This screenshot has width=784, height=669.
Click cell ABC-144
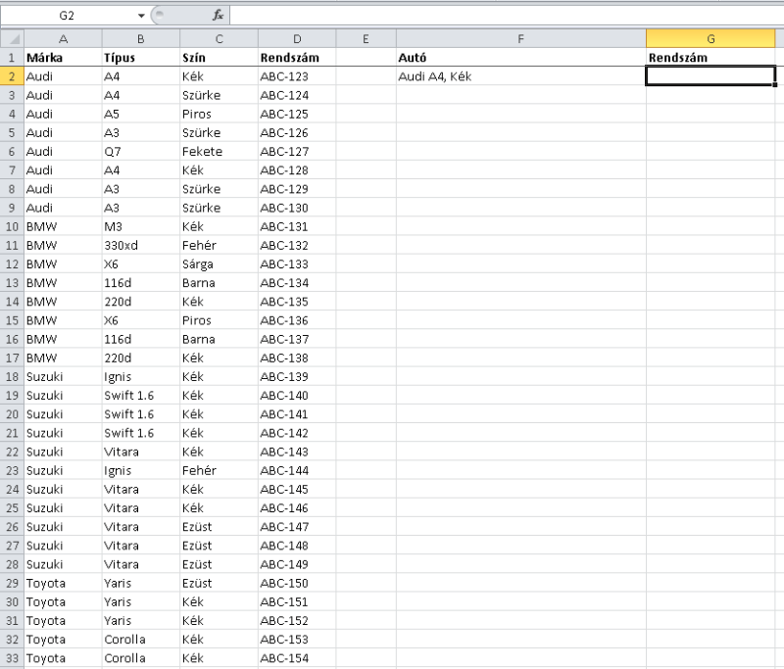tap(297, 470)
